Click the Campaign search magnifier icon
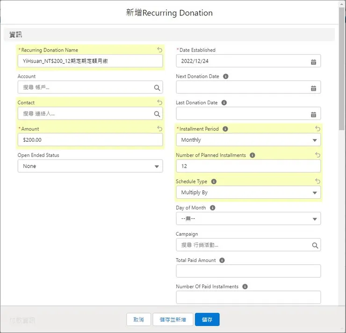The width and height of the screenshot is (346, 333). [x=315, y=245]
